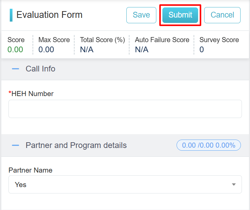Click the Save button
The height and width of the screenshot is (210, 250).
coord(141,15)
